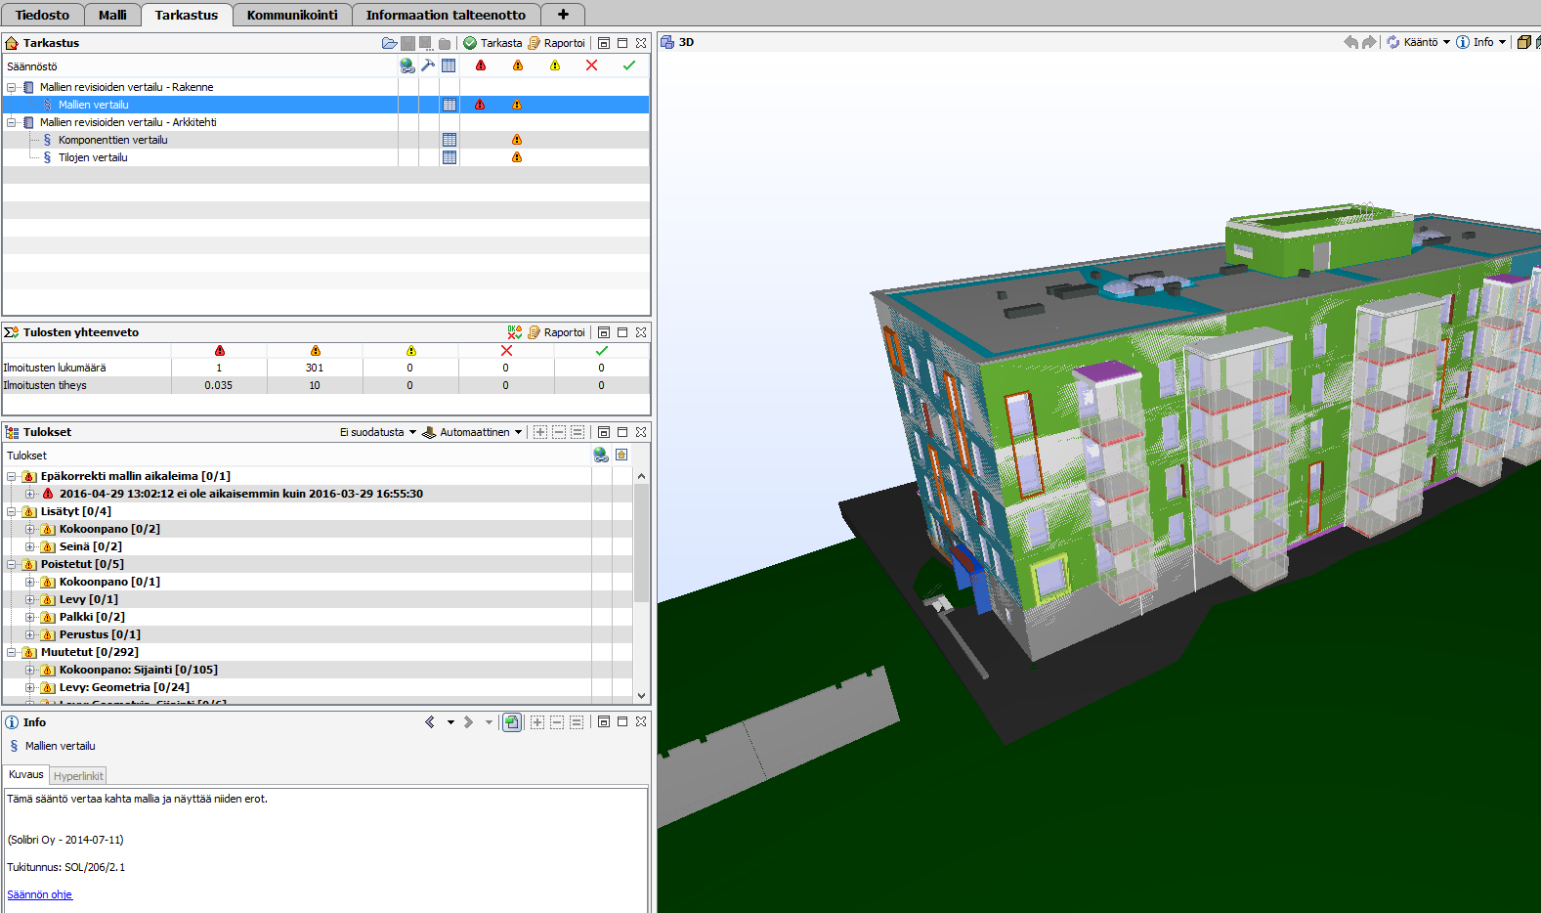Click the expand plus icon in Info toolbar

pos(537,722)
